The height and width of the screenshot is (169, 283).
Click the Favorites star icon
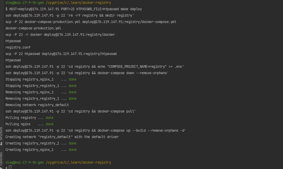[1, 167]
